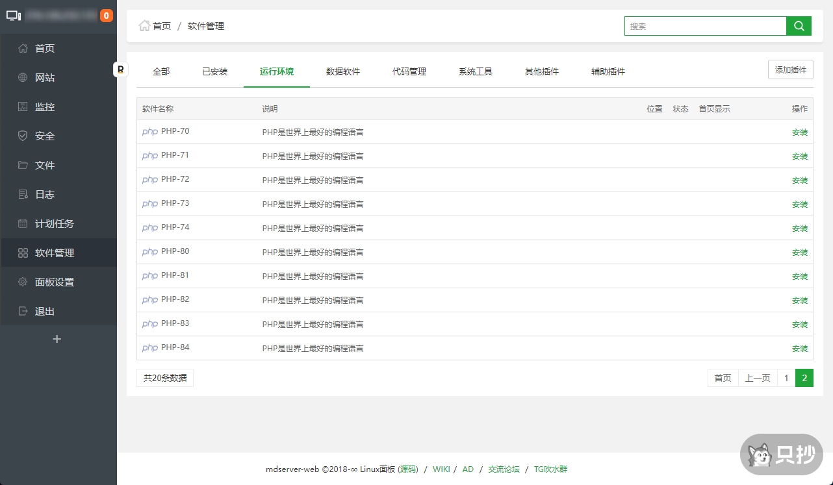
Task: Click the home icon in the breadcrumb
Action: [x=144, y=26]
